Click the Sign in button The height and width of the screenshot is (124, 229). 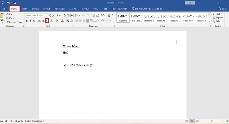[x=190, y=3]
